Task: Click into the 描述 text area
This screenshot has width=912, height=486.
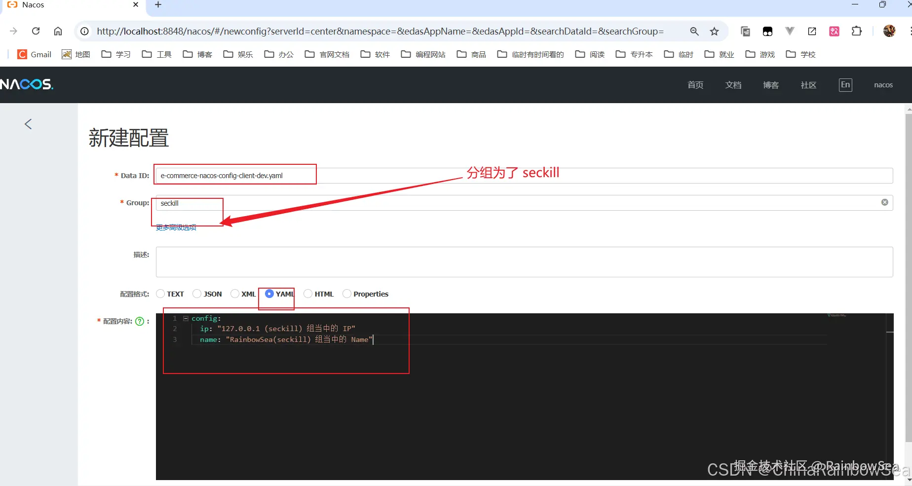Action: [524, 262]
